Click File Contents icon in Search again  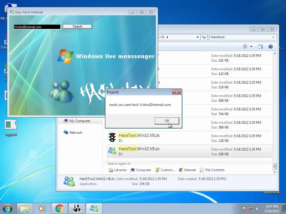202,170
